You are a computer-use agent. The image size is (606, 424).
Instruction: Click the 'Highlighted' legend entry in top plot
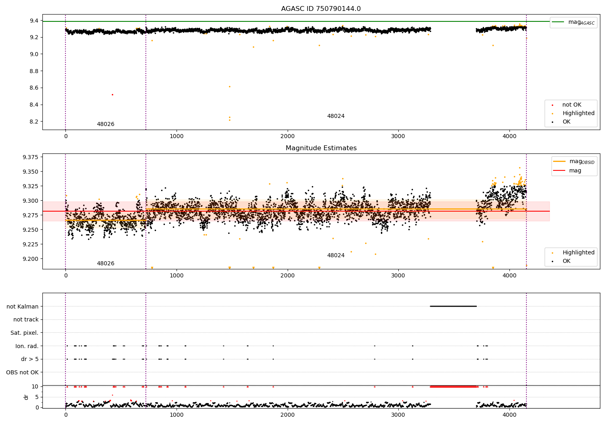point(574,113)
